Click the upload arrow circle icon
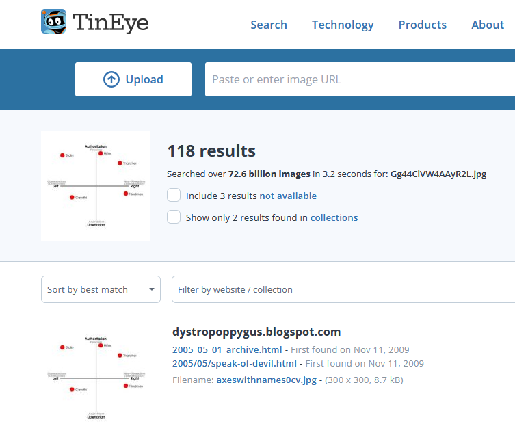This screenshot has width=515, height=437. click(111, 79)
